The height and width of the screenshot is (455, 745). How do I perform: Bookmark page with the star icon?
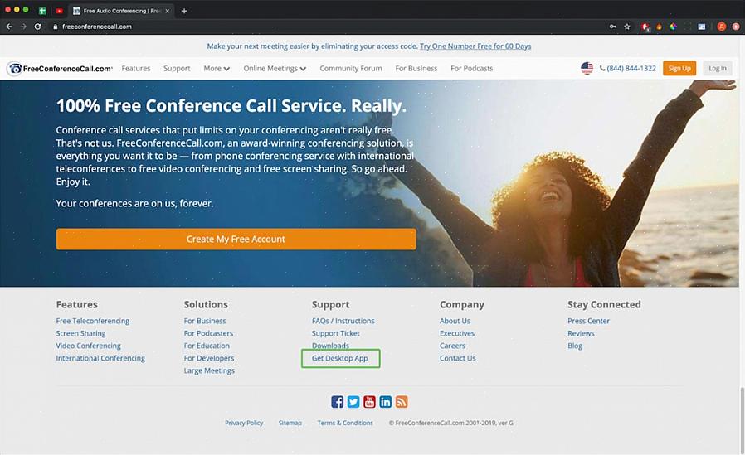(x=626, y=27)
